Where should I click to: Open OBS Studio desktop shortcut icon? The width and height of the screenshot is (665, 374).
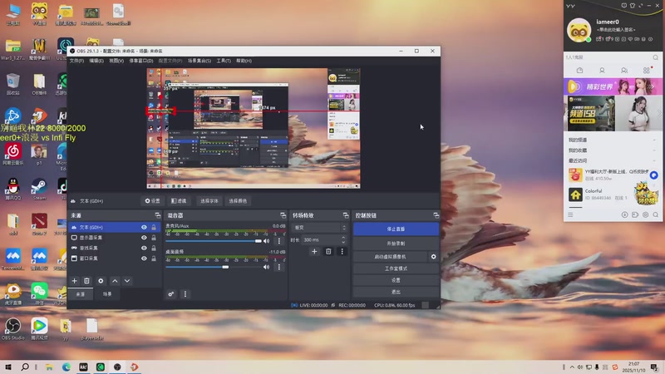click(x=13, y=329)
